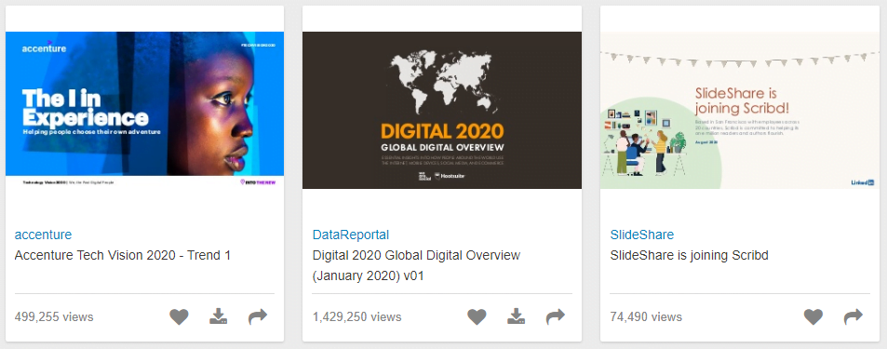Open the DataReportal author profile link

(351, 235)
